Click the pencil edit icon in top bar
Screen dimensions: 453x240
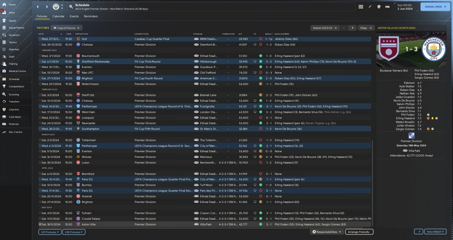click(x=370, y=7)
